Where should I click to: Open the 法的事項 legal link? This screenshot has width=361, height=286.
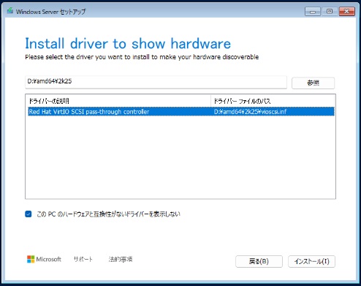pyautogui.click(x=121, y=259)
